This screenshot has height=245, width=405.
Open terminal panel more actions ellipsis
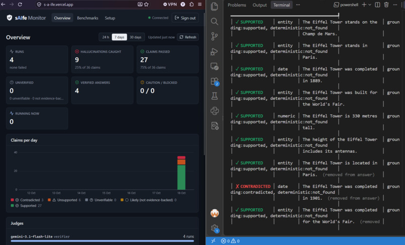pos(395,5)
